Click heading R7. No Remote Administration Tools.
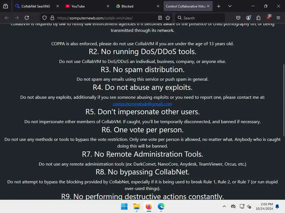This screenshot has height=213, width=285. tap(142, 154)
